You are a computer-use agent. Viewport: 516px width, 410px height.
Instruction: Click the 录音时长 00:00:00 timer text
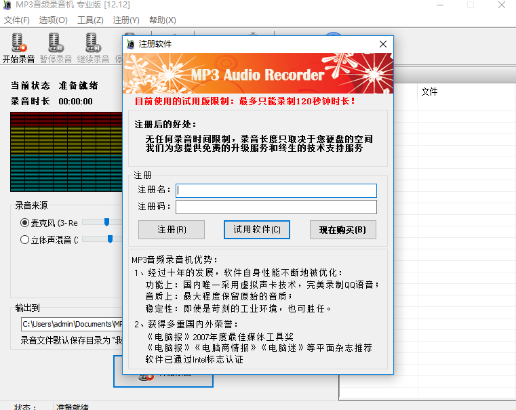point(52,101)
